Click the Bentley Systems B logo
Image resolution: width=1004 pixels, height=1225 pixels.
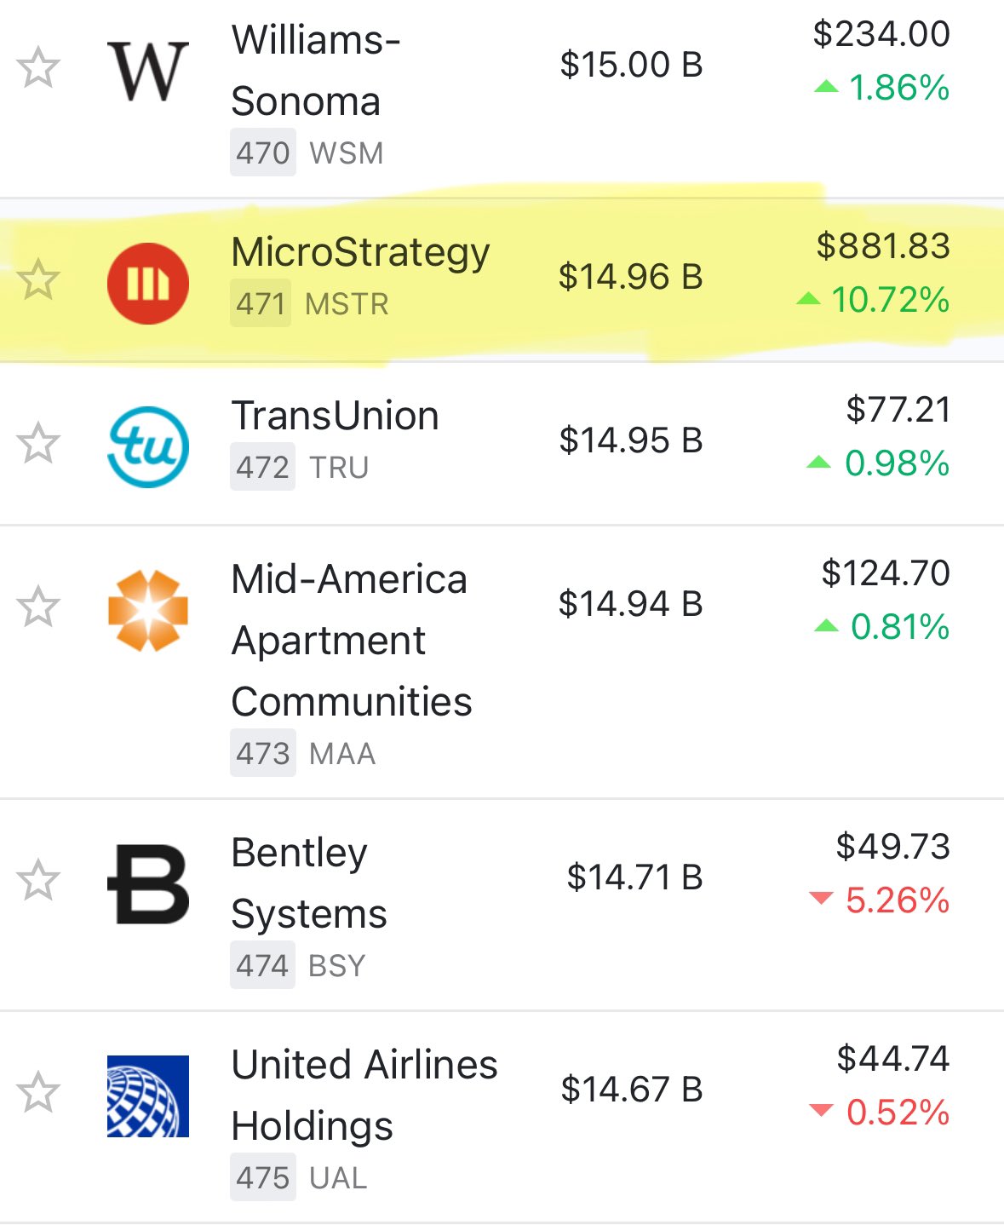click(x=147, y=884)
